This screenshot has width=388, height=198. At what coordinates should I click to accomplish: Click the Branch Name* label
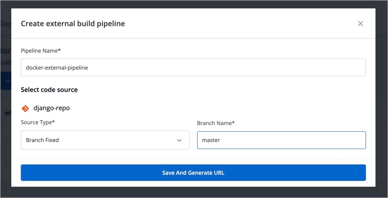(x=216, y=123)
